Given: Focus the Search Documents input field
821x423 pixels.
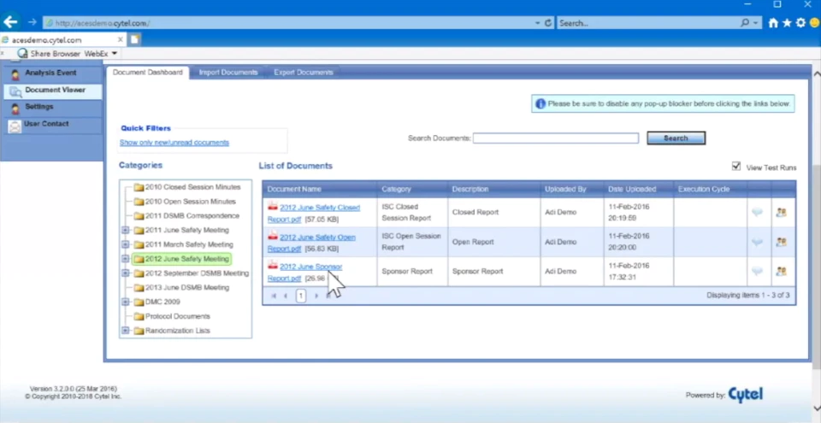Looking at the screenshot, I should [x=556, y=138].
